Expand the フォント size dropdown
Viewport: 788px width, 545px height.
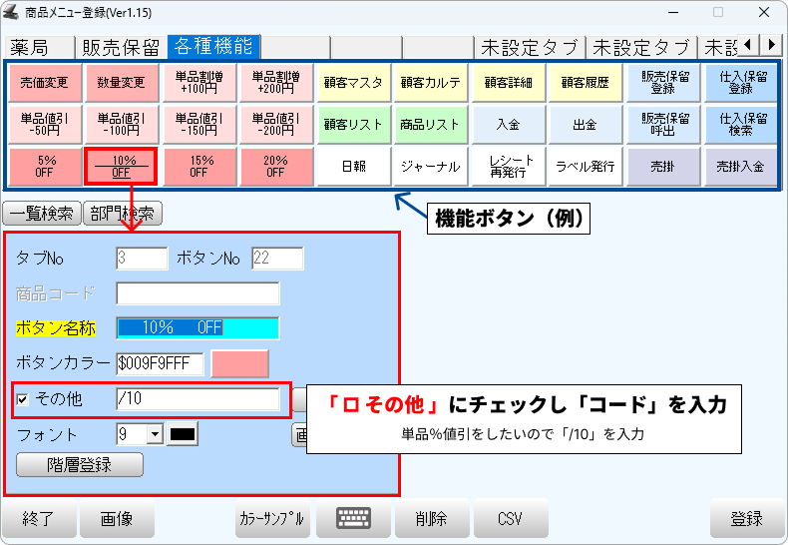tap(154, 434)
